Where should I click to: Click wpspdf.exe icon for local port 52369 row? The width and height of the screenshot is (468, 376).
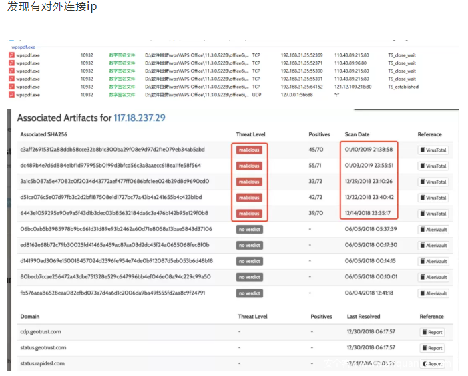[x=11, y=55]
